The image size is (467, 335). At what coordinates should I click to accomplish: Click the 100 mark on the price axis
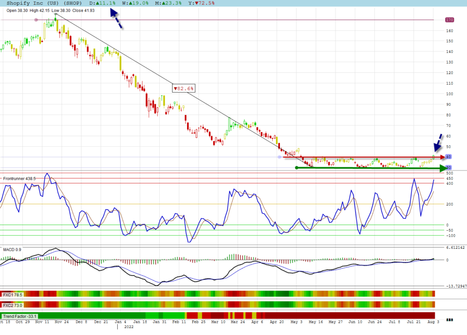click(x=449, y=94)
